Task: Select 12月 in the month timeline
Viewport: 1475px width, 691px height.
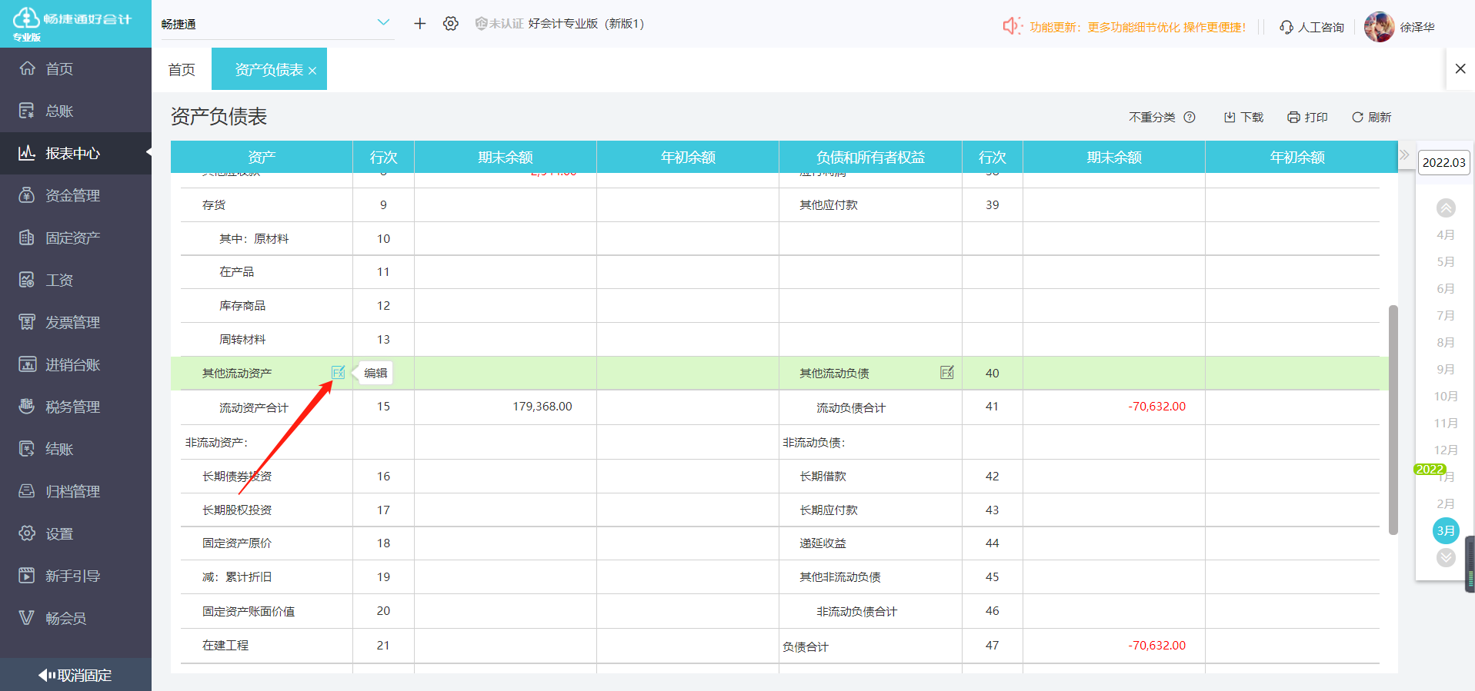Action: coord(1446,450)
